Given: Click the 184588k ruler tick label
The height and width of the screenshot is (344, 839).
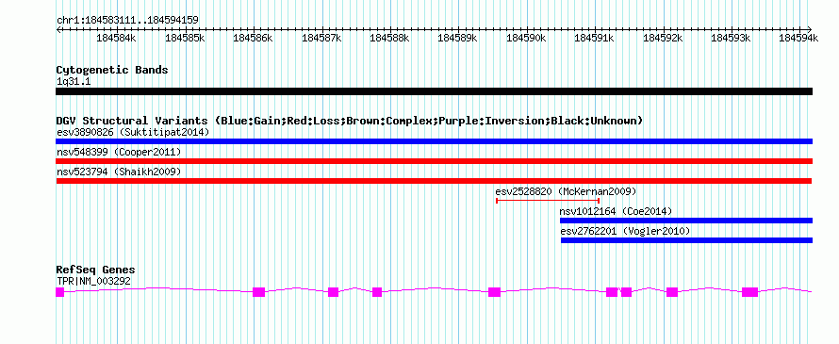Looking at the screenshot, I should coord(389,38).
